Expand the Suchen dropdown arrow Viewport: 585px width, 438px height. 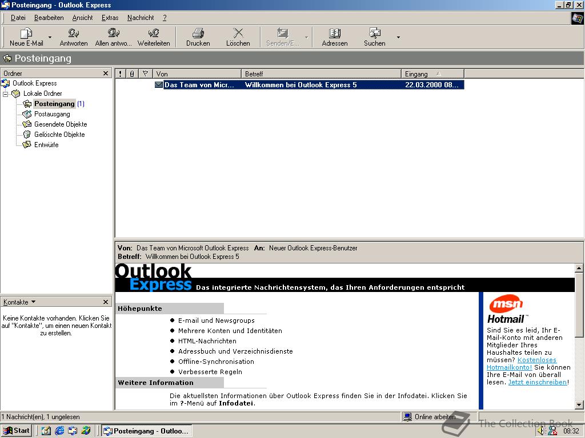[398, 37]
